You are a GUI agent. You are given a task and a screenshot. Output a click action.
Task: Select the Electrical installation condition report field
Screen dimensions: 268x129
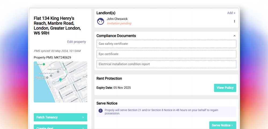166,64
